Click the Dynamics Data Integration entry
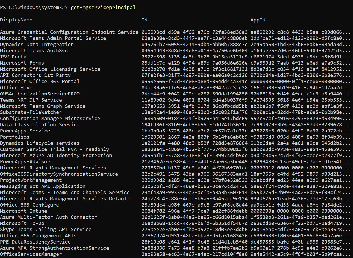This screenshot has height=258, width=353. (37, 44)
